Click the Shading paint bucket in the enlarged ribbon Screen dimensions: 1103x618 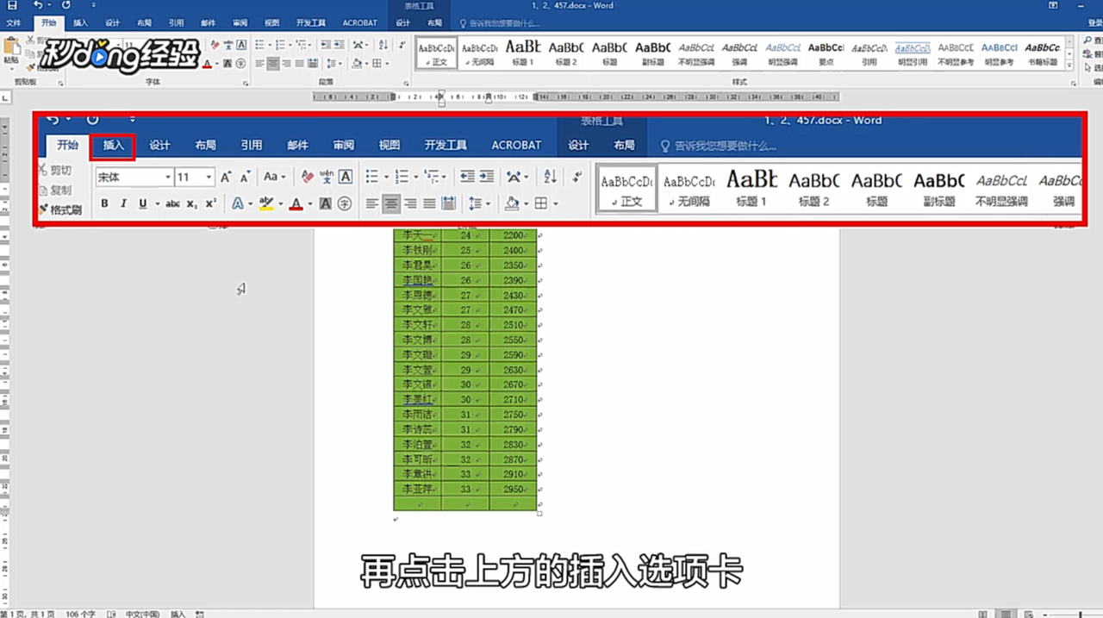(x=512, y=204)
